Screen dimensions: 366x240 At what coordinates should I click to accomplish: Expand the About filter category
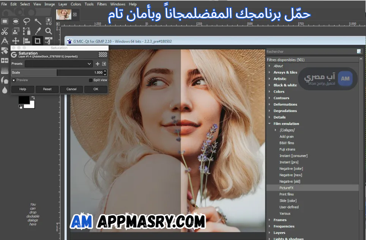pos(269,66)
